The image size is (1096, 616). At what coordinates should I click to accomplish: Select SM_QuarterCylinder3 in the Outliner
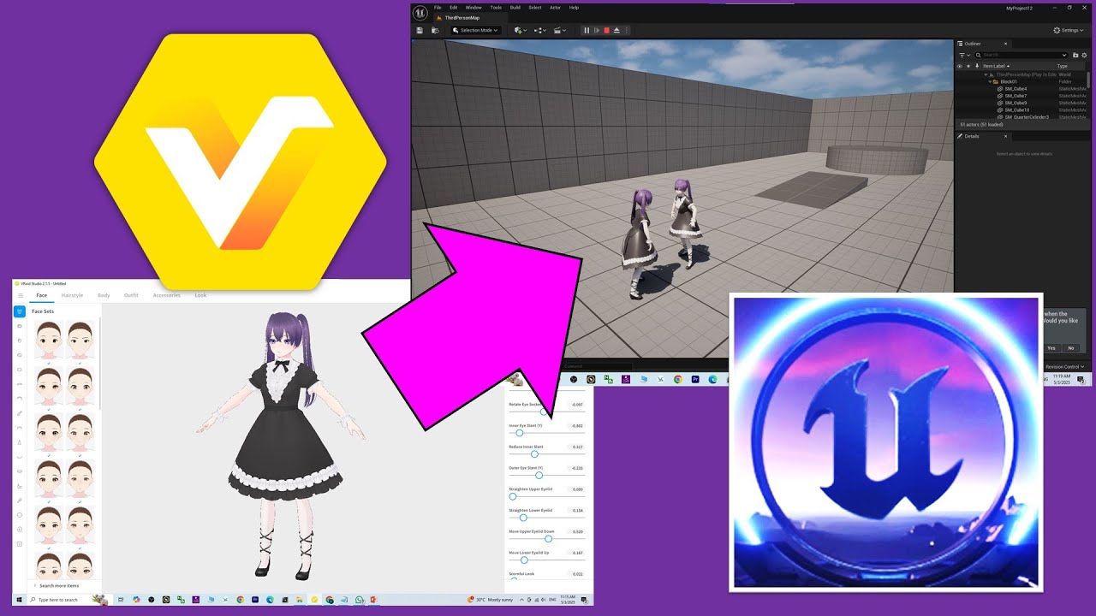tap(1027, 116)
